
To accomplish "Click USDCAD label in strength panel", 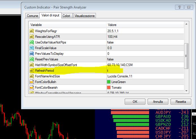I will click(163, 121).
